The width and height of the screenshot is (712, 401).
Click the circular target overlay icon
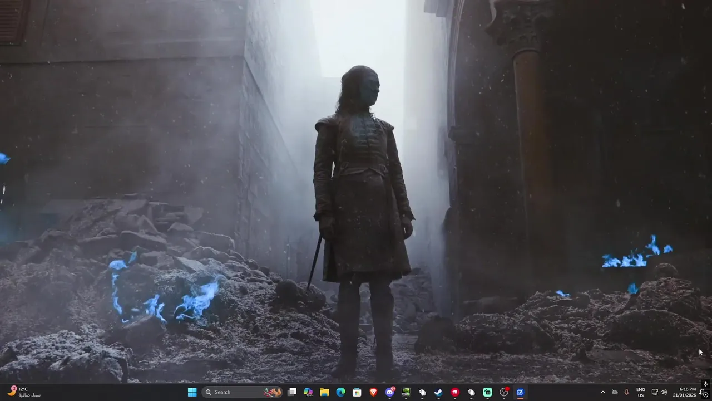pyautogui.click(x=706, y=395)
